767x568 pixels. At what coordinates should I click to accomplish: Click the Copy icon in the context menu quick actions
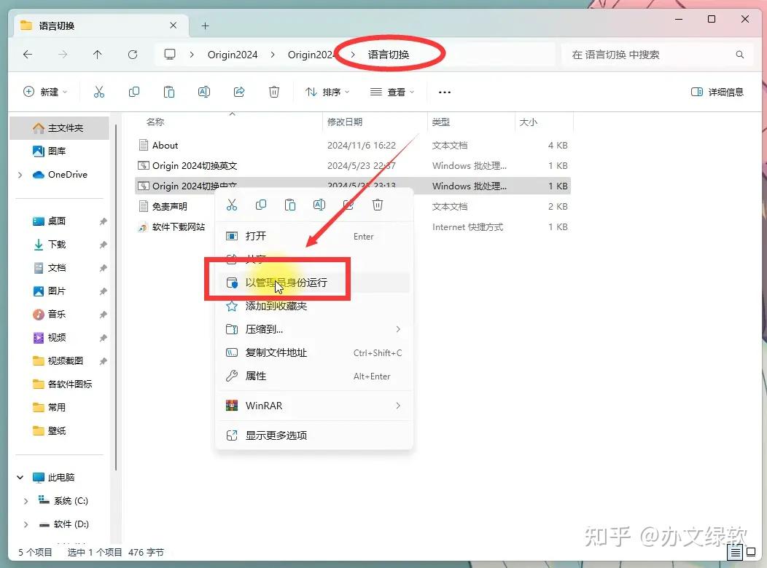pos(261,205)
